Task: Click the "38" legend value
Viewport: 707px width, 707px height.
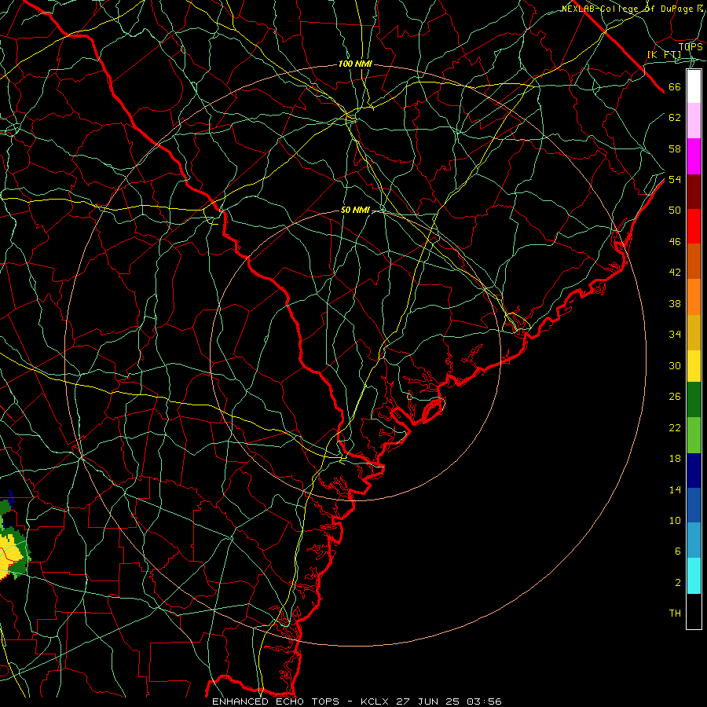Action: [675, 304]
